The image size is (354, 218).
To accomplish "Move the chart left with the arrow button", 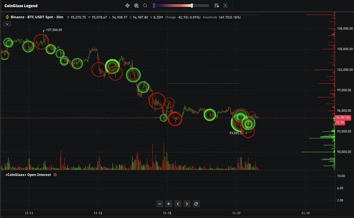I will point(178,204).
